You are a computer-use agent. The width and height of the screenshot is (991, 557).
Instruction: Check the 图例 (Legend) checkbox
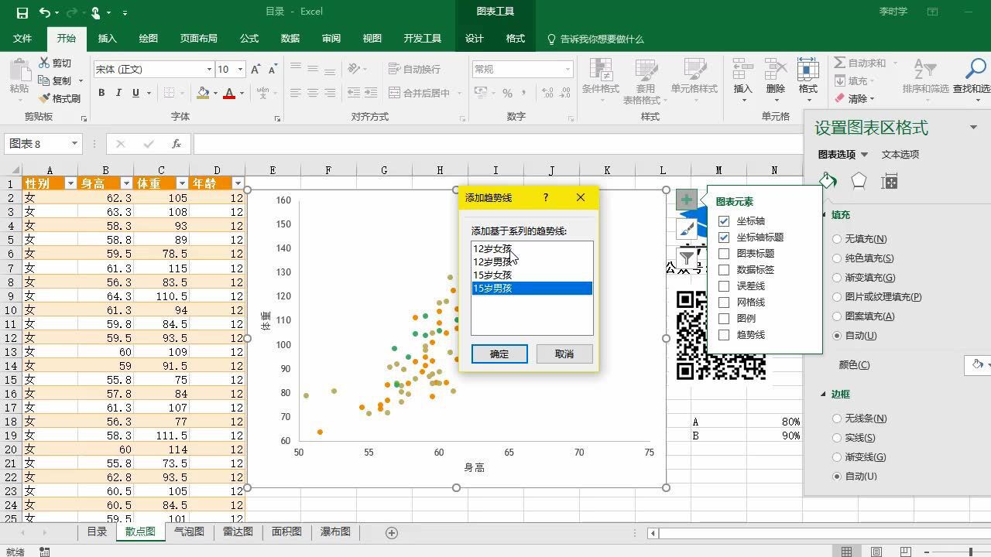(x=724, y=319)
